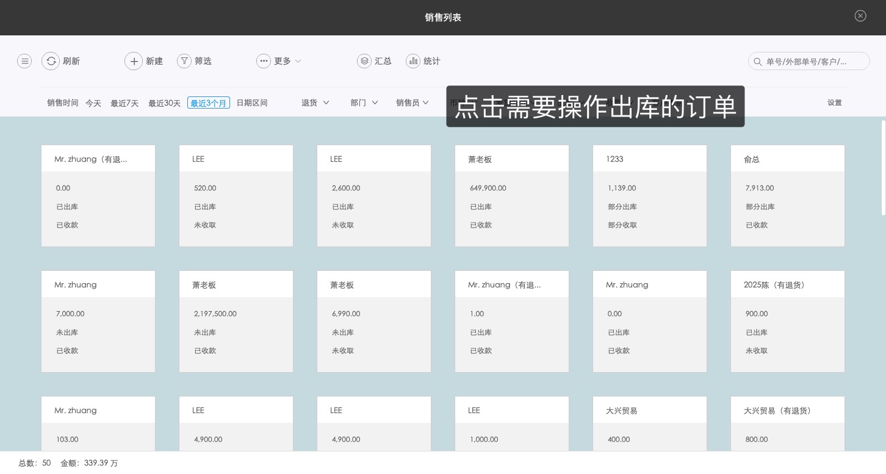Select the 最近3个月 filter tab
This screenshot has width=886, height=474.
(209, 102)
